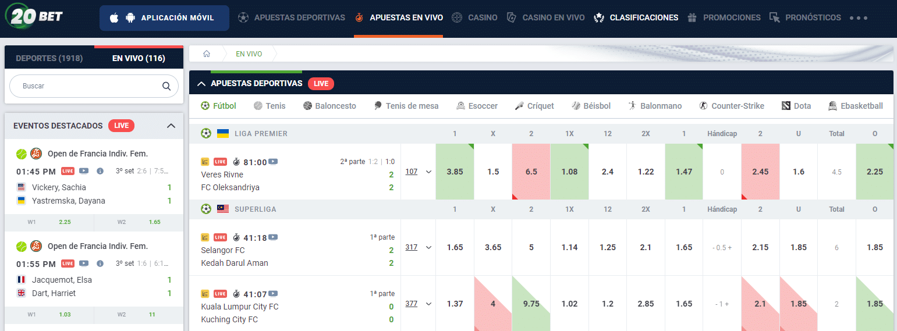
Task: Open the Casino section
Action: click(x=475, y=17)
